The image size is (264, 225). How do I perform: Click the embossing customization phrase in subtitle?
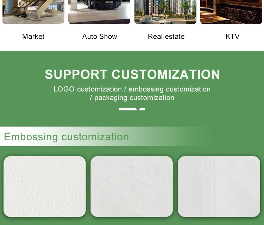coord(170,89)
